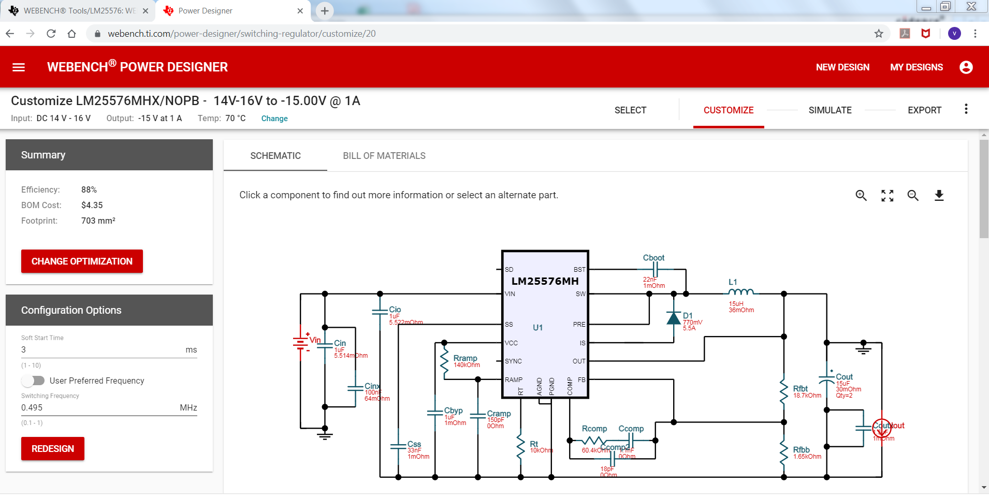Select the D1 diode component

[x=674, y=318]
